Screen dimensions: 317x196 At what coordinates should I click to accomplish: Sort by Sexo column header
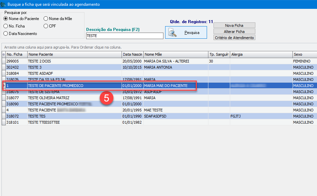[304, 54]
